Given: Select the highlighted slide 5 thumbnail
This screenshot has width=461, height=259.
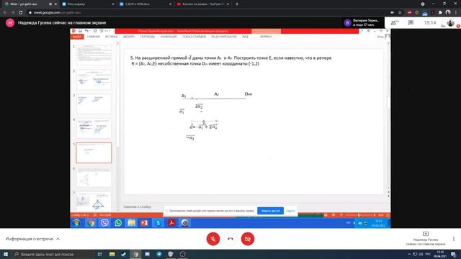Looking at the screenshot, I should coord(94,153).
